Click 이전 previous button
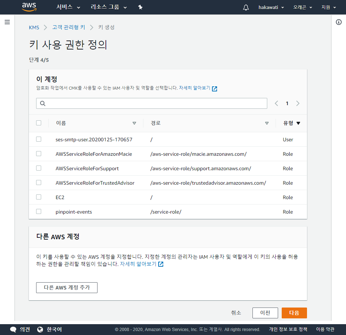The image size is (346, 335). pyautogui.click(x=265, y=313)
